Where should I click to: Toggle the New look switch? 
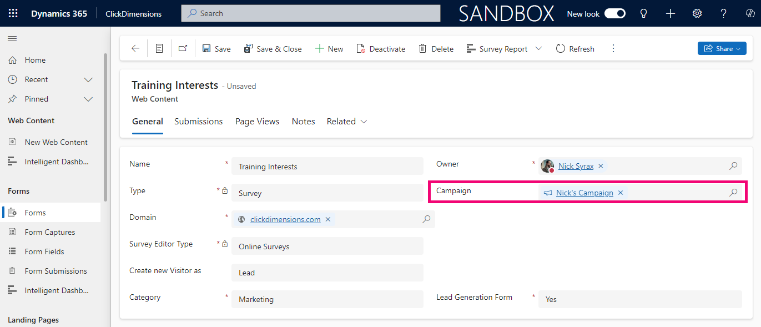[x=615, y=13]
